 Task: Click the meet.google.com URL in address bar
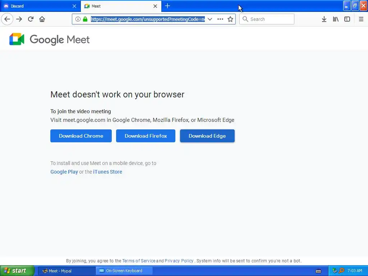[148, 19]
